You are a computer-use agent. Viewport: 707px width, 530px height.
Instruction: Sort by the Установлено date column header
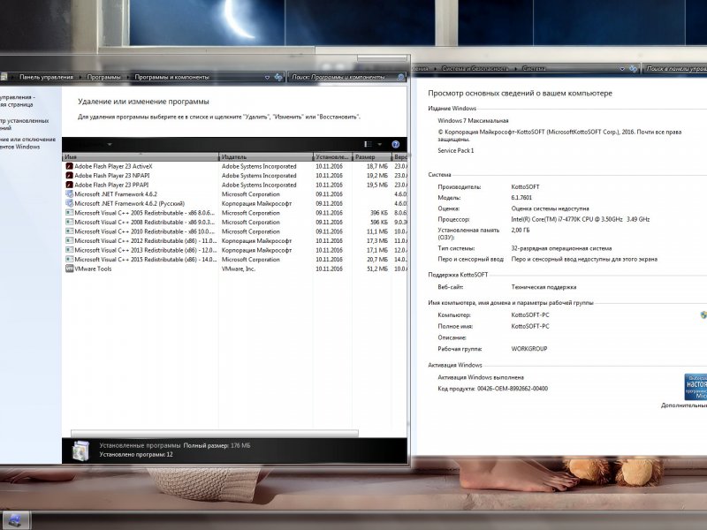(x=332, y=157)
